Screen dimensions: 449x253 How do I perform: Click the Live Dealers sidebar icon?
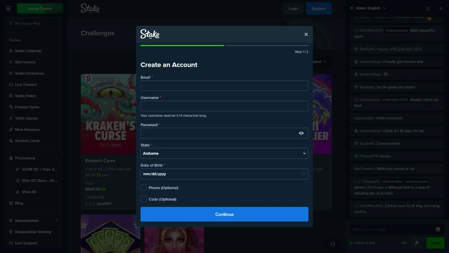11,85
